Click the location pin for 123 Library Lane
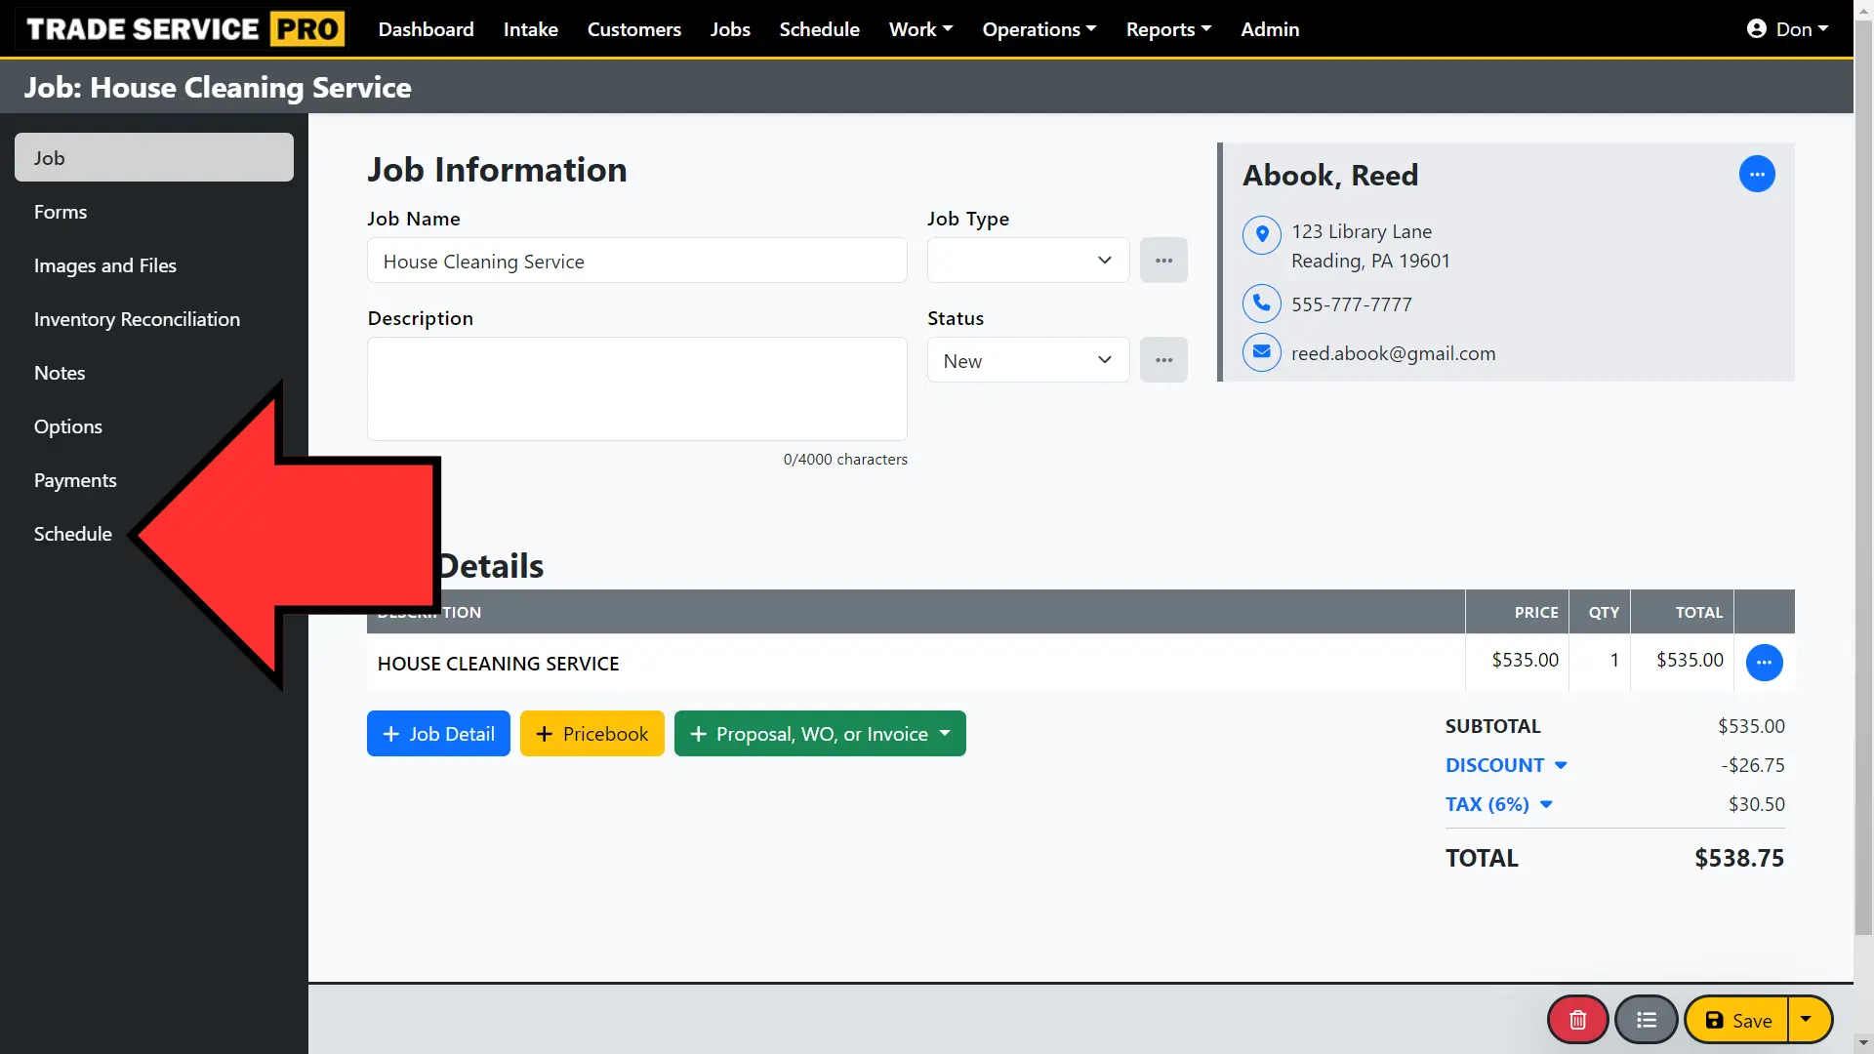1874x1054 pixels. (1261, 234)
